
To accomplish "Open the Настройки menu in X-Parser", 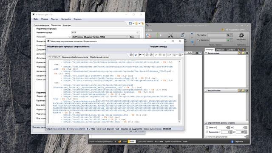I will (66, 19).
